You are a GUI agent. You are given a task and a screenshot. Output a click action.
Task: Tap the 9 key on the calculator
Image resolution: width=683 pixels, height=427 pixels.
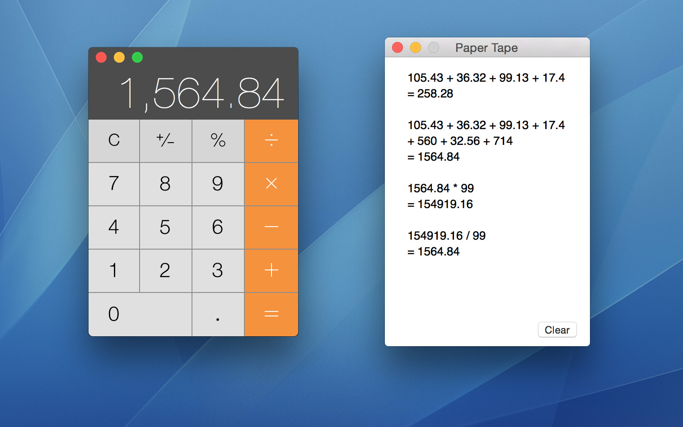click(218, 184)
